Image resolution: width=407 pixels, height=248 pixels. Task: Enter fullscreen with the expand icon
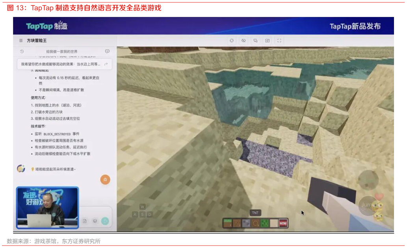(x=279, y=41)
